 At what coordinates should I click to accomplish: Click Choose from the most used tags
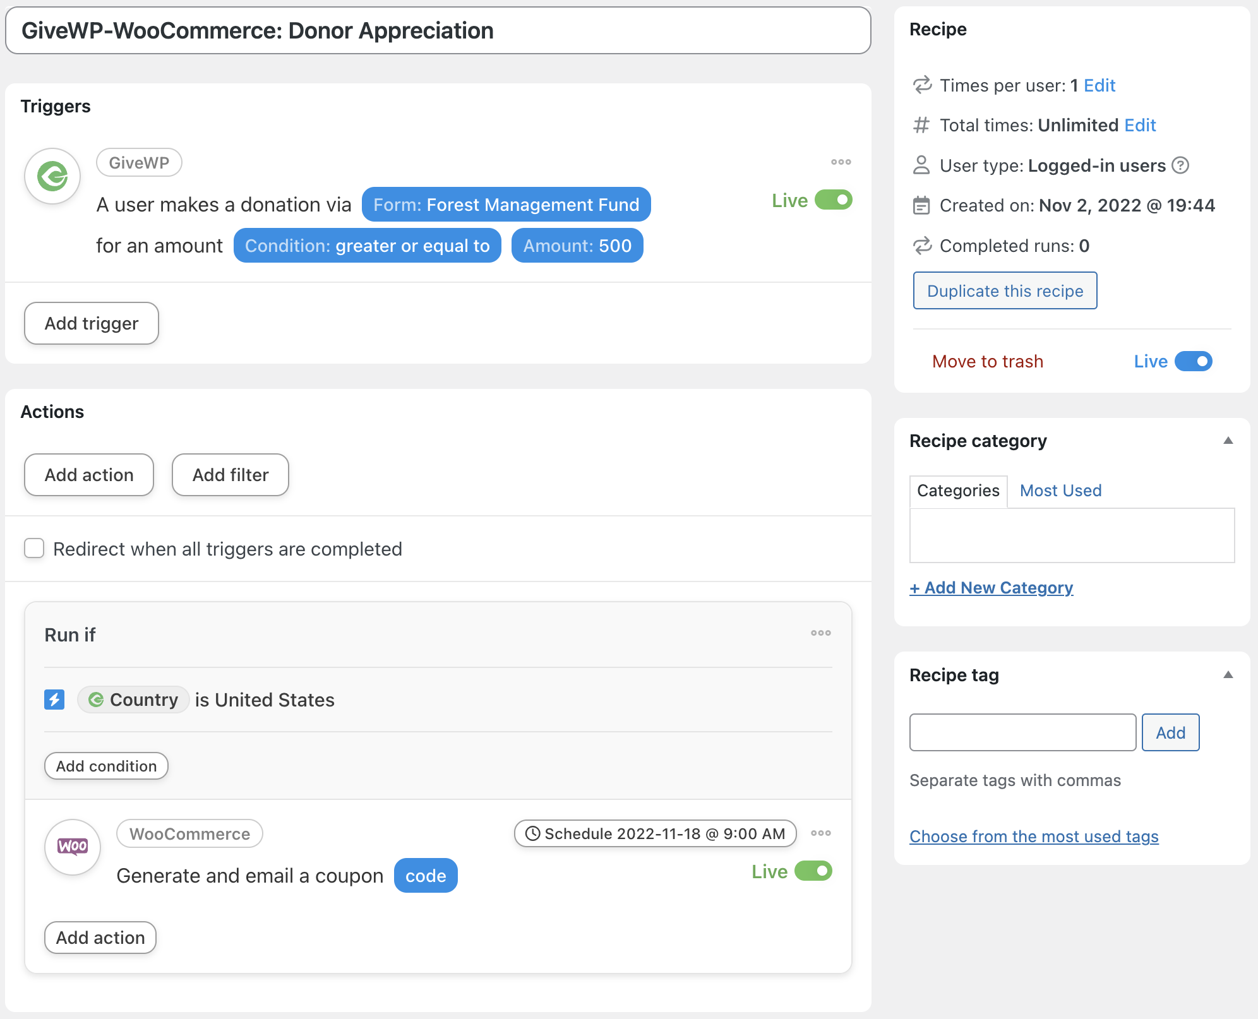click(1034, 837)
